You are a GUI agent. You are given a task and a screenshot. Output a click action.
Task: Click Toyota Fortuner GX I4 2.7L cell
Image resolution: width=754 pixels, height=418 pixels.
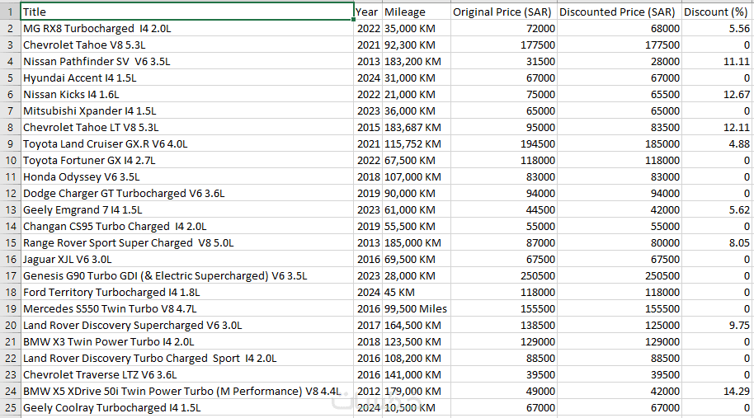(187, 161)
